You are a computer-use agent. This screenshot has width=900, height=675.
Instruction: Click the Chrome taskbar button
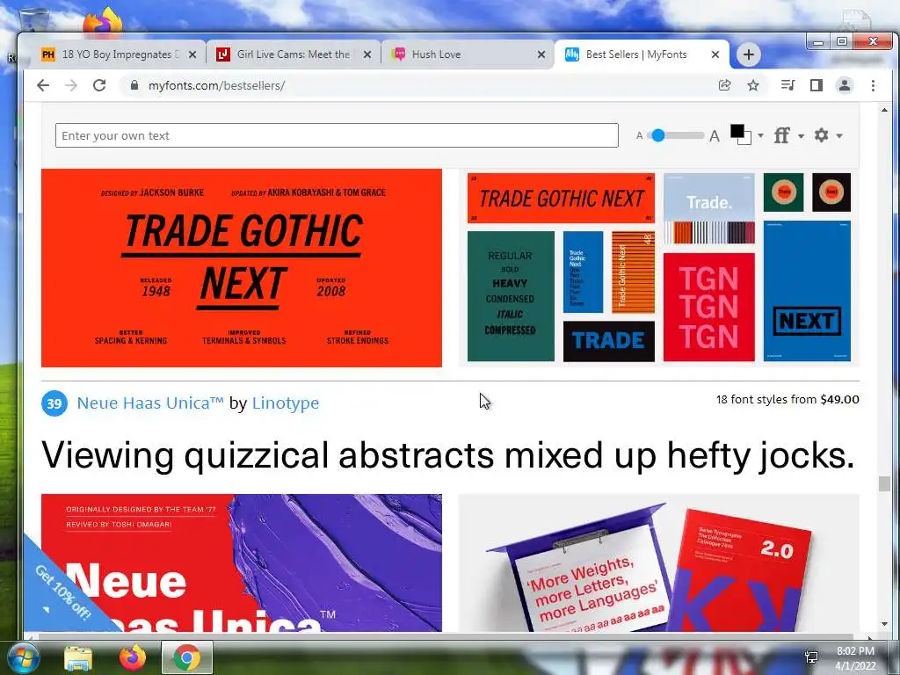pyautogui.click(x=187, y=658)
